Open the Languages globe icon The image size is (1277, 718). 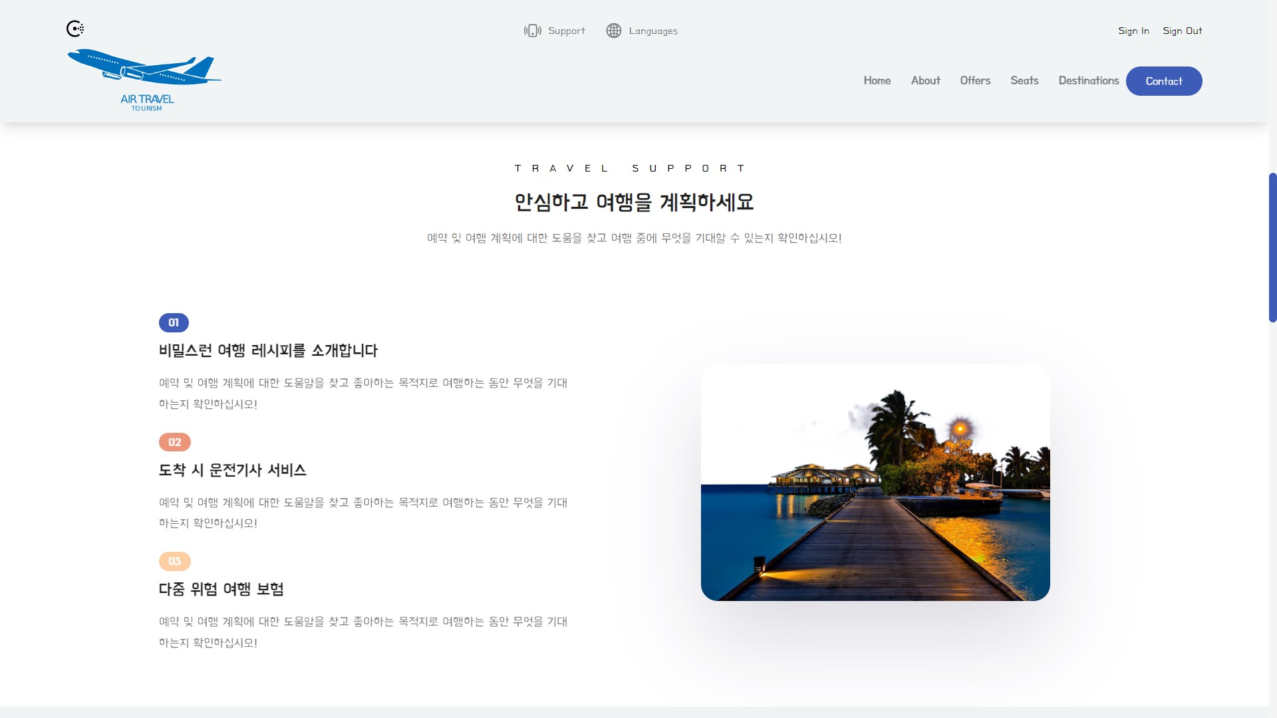(613, 31)
